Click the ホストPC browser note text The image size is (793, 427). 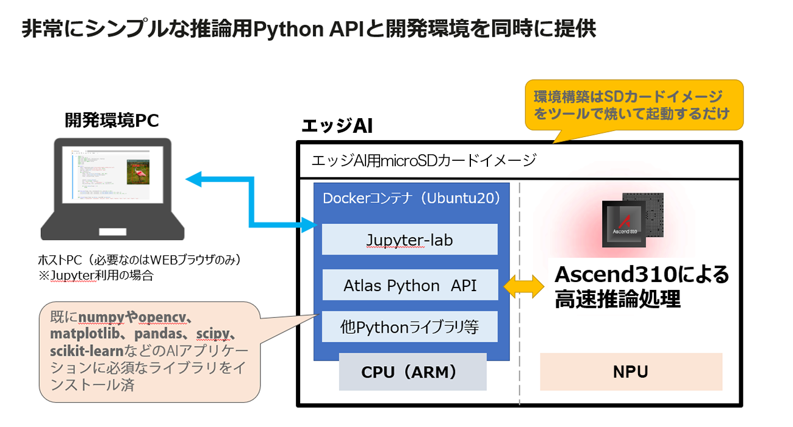tap(140, 267)
